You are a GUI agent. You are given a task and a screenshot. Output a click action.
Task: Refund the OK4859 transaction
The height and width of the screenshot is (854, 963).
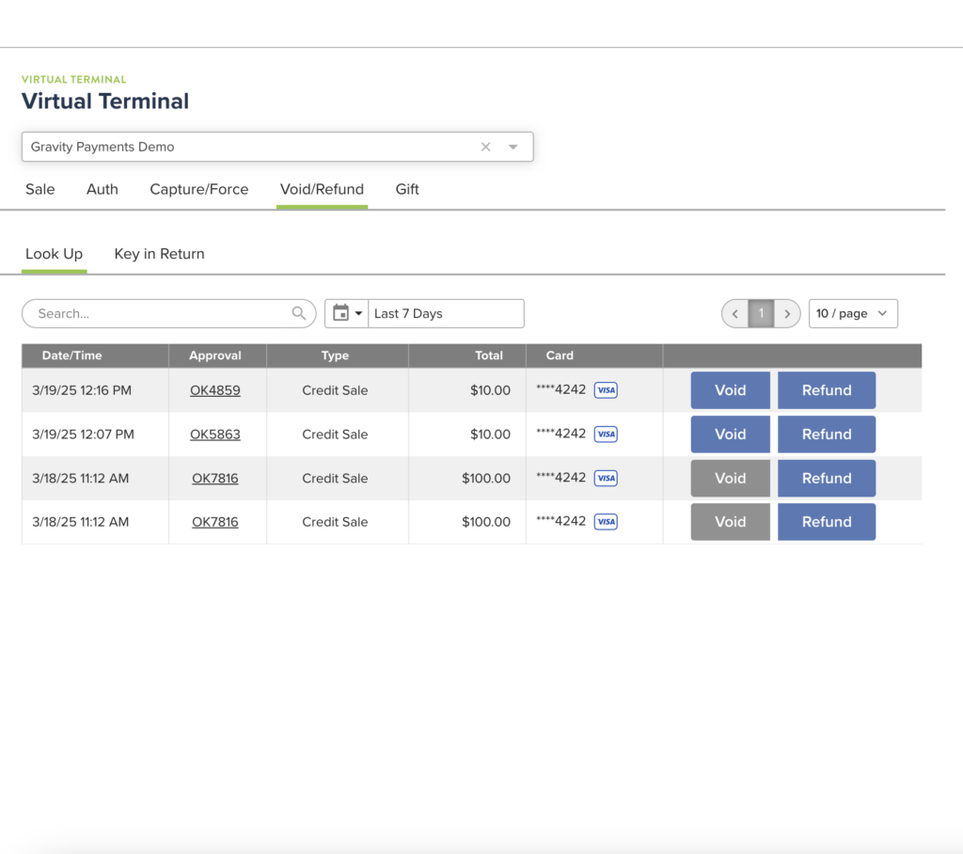[x=827, y=390]
